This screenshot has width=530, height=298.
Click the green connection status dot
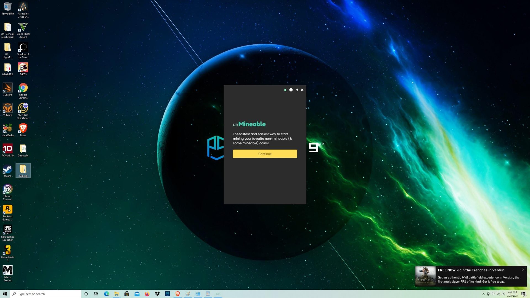point(285,90)
